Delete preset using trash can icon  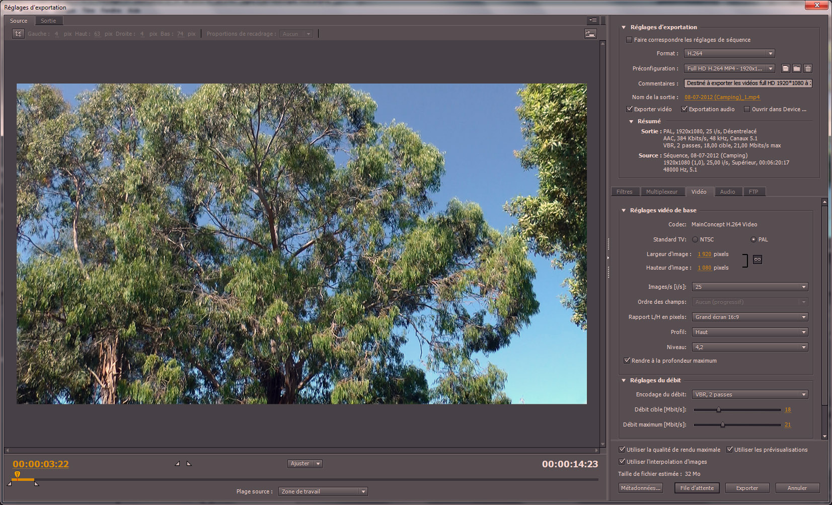click(x=808, y=68)
